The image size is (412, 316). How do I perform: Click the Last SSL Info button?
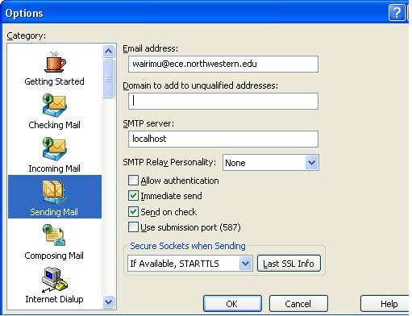[289, 264]
